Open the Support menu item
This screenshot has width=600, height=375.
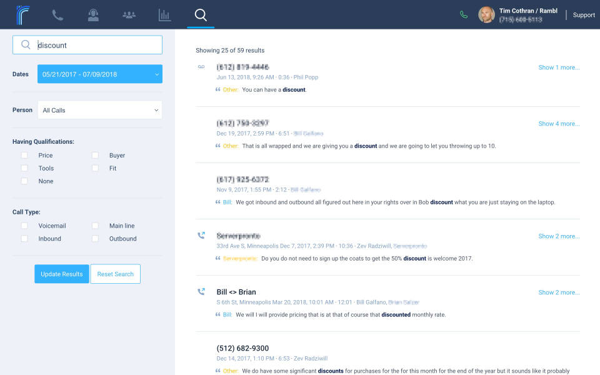pos(584,15)
